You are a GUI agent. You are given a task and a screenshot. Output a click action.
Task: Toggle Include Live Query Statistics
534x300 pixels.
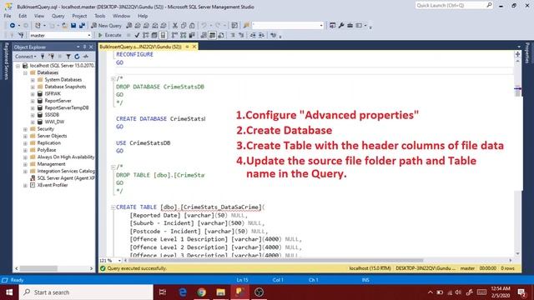pyautogui.click(x=184, y=35)
